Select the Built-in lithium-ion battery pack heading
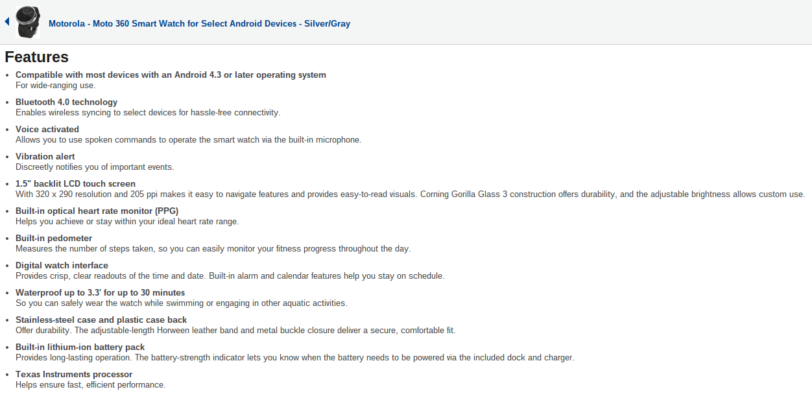 [80, 347]
